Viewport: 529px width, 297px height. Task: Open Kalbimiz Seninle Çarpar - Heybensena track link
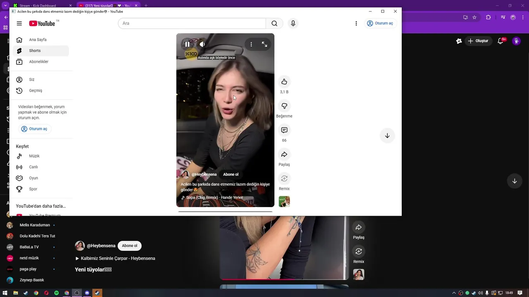(x=115, y=259)
